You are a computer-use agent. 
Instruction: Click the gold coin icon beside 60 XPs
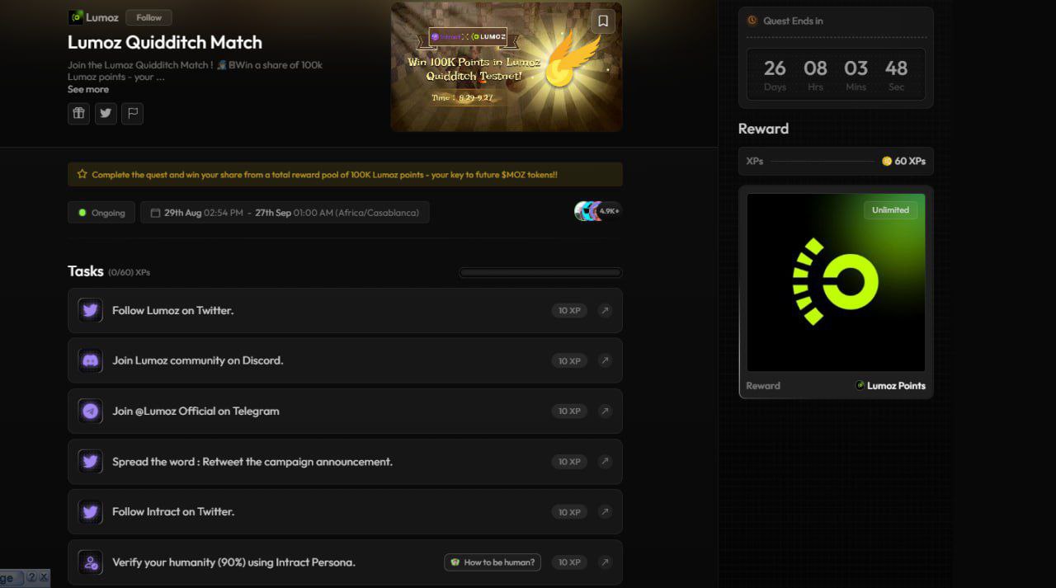pyautogui.click(x=887, y=161)
